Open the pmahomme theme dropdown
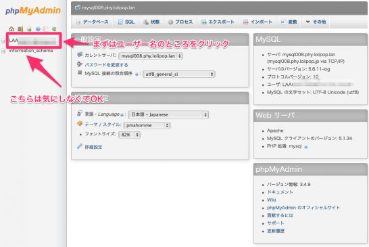The image size is (369, 247). click(147, 125)
